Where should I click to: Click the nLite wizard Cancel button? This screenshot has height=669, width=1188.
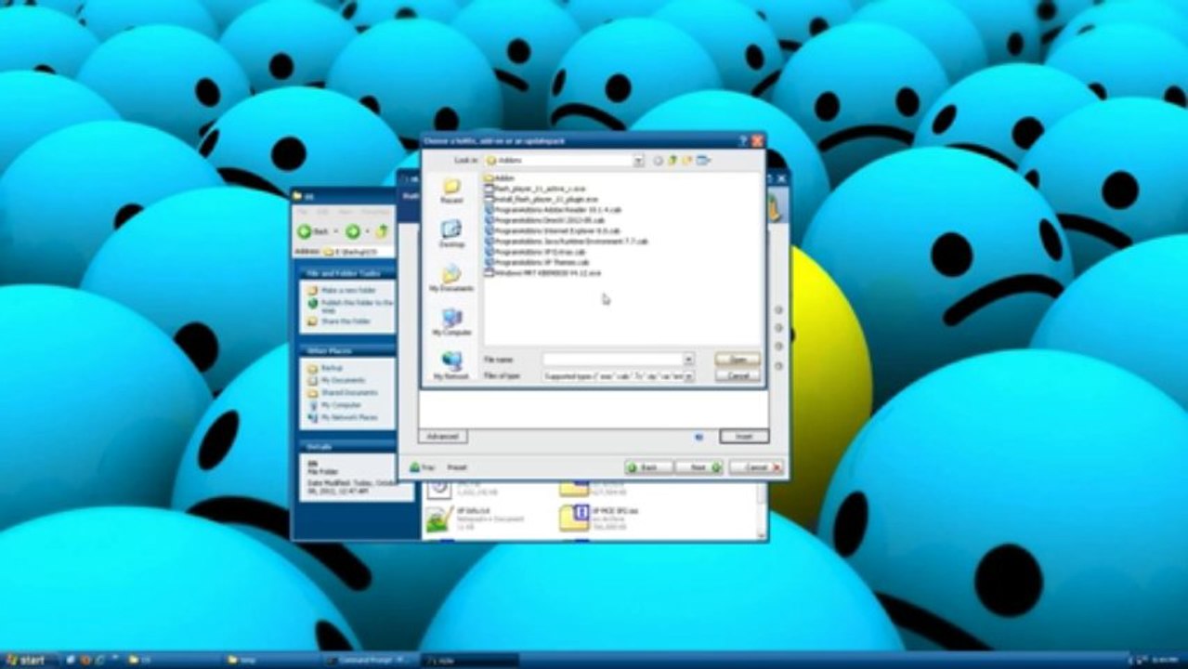click(x=756, y=467)
